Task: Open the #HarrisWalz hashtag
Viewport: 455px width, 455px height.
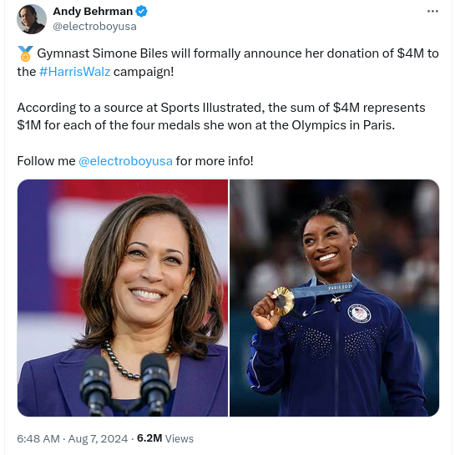Action: tap(74, 72)
